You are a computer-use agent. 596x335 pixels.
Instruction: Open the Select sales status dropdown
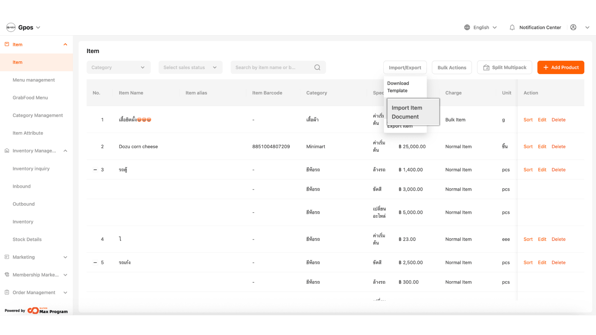coord(190,67)
